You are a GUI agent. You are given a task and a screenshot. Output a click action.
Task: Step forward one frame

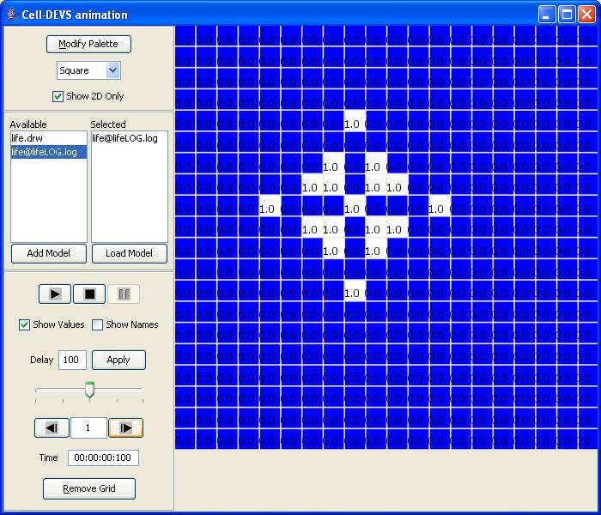(x=125, y=427)
